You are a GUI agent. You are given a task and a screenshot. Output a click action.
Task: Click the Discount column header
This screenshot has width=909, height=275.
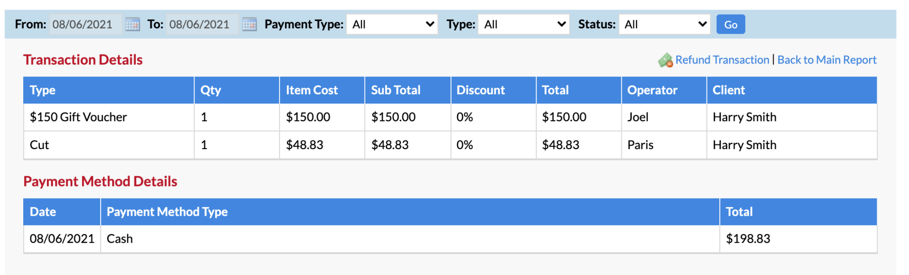point(493,90)
